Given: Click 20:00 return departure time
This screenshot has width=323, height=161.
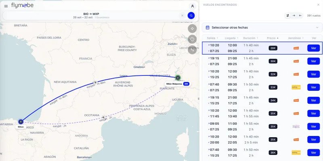Looking at the screenshot, I should pos(214,142).
